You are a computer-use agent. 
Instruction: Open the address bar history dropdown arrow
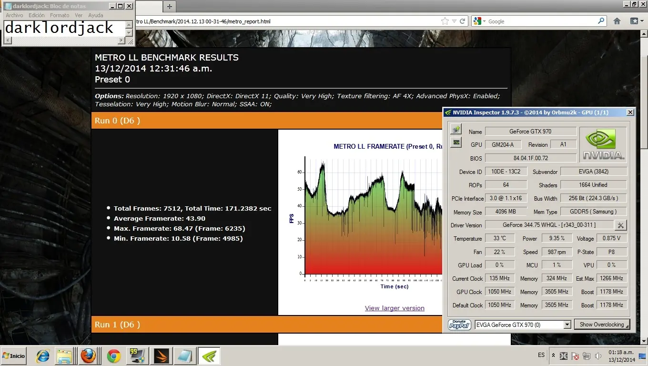tap(454, 21)
